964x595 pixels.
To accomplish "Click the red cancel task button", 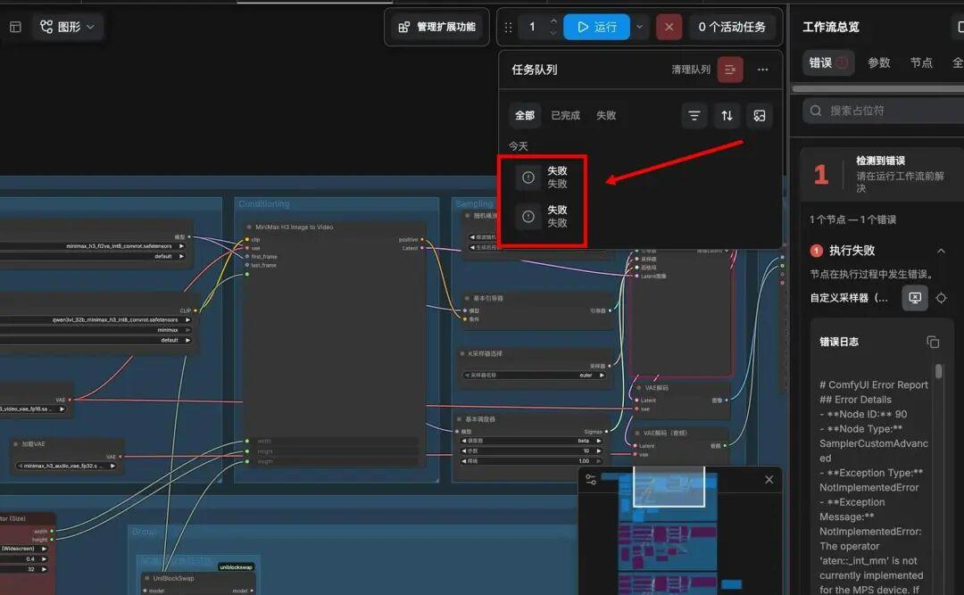I will tap(669, 27).
